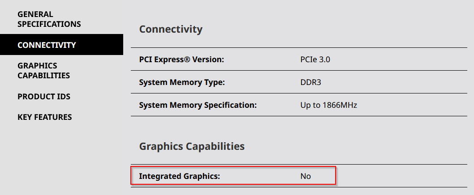Screen dimensions: 474x195
Task: Click the Integrated Graphics label
Action: click(x=180, y=176)
